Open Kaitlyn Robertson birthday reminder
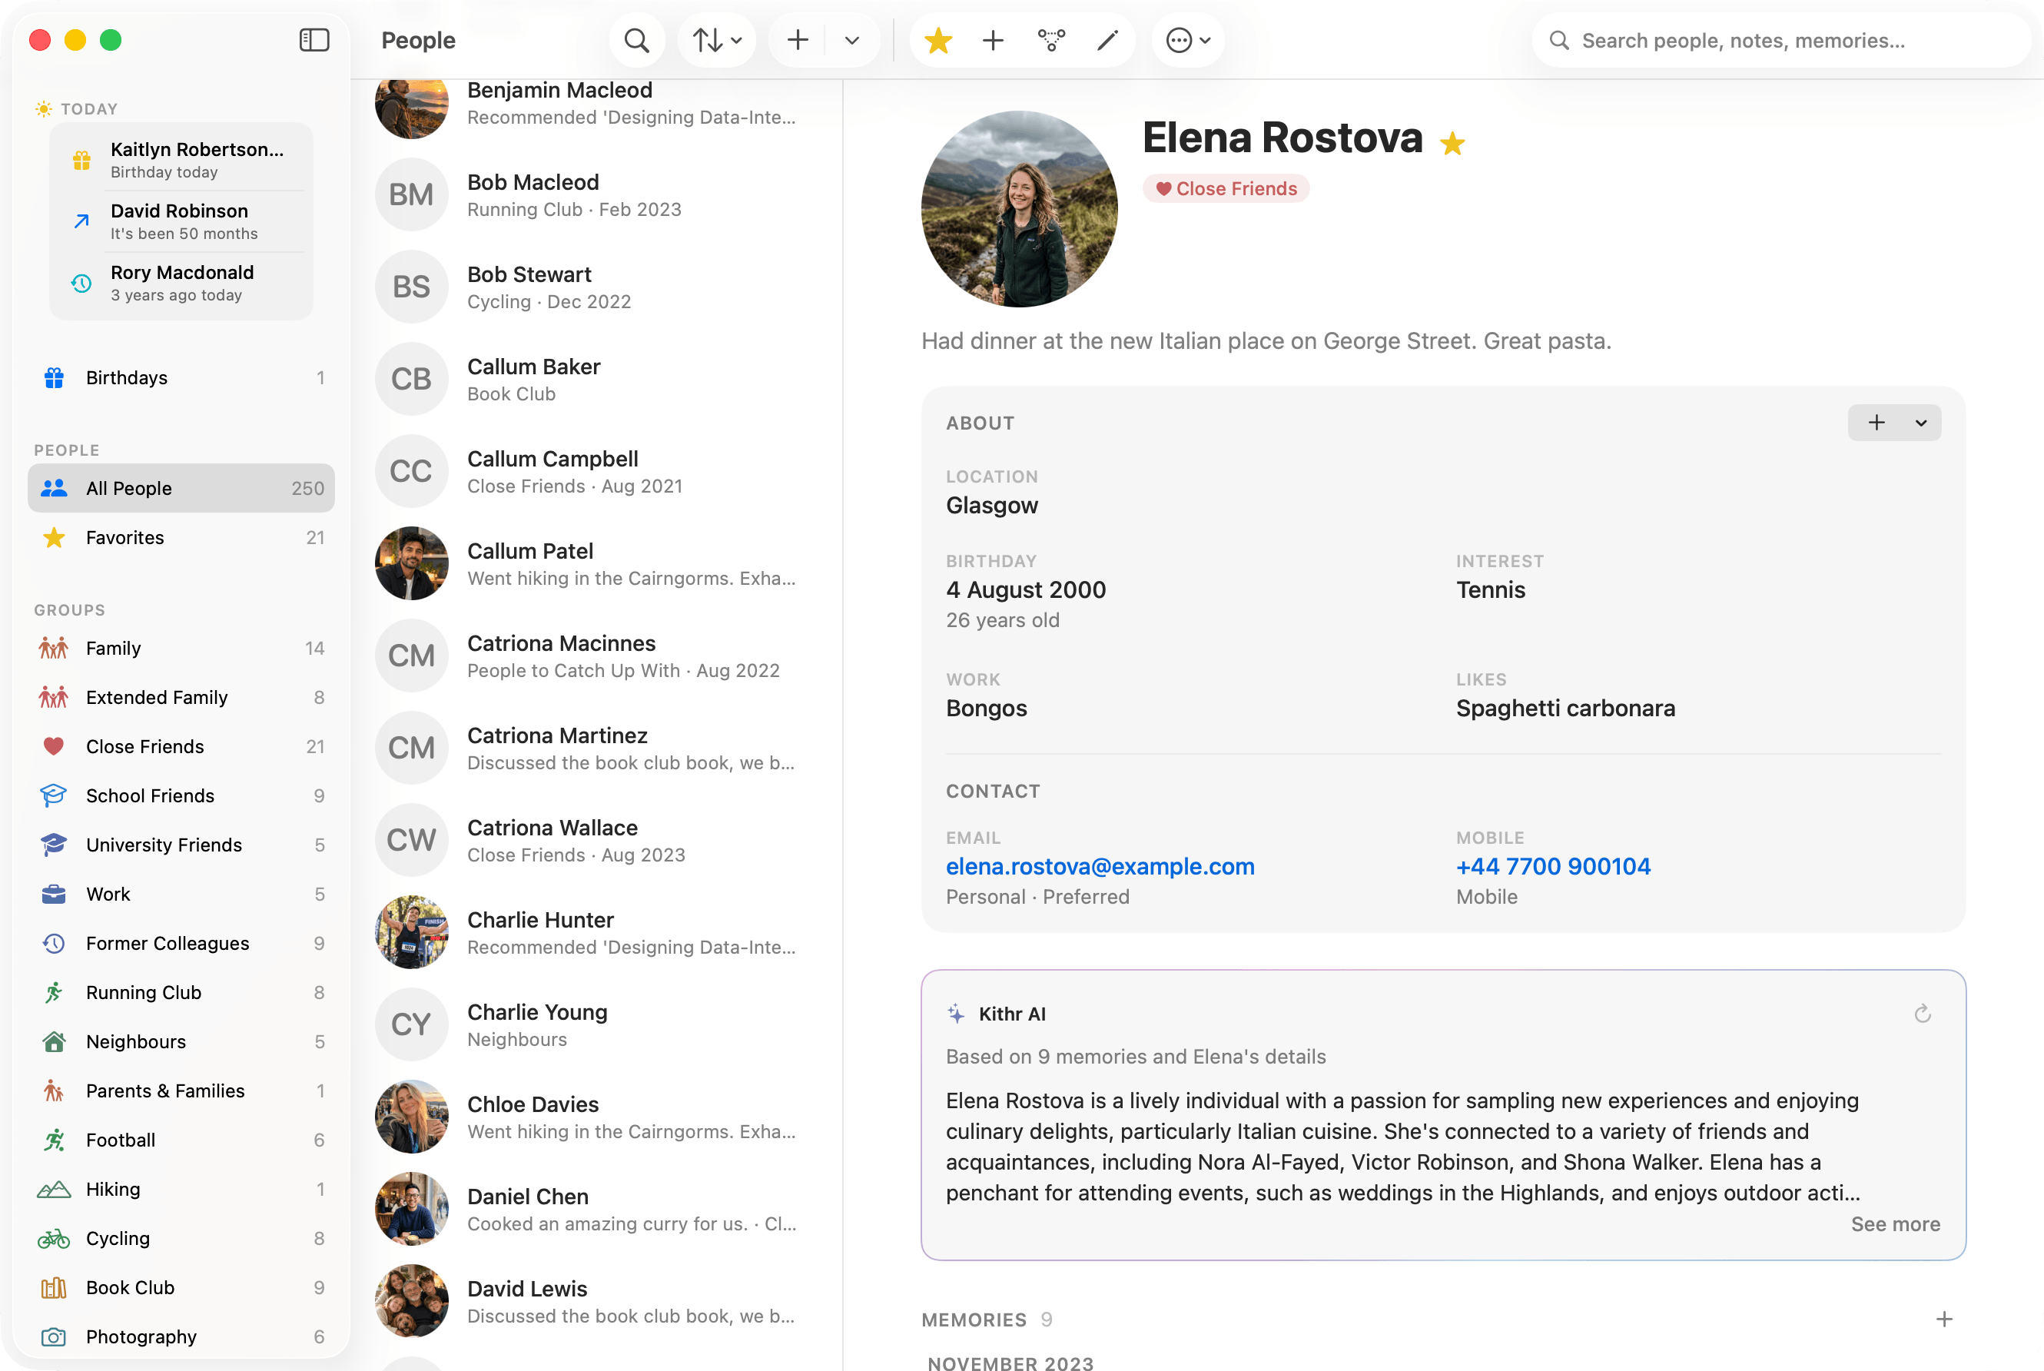2044x1371 pixels. click(x=182, y=160)
